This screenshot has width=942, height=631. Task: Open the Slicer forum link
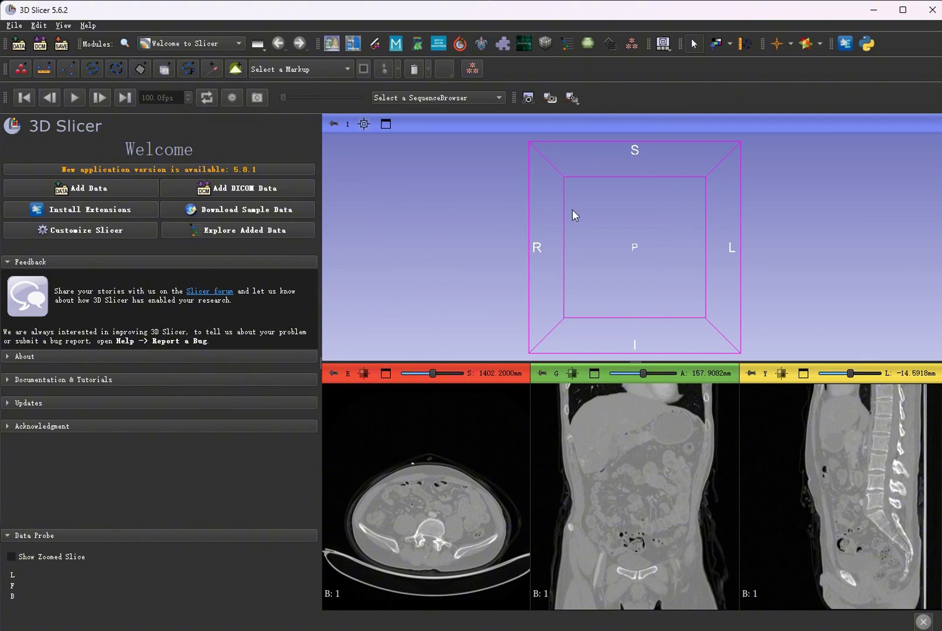coord(209,291)
